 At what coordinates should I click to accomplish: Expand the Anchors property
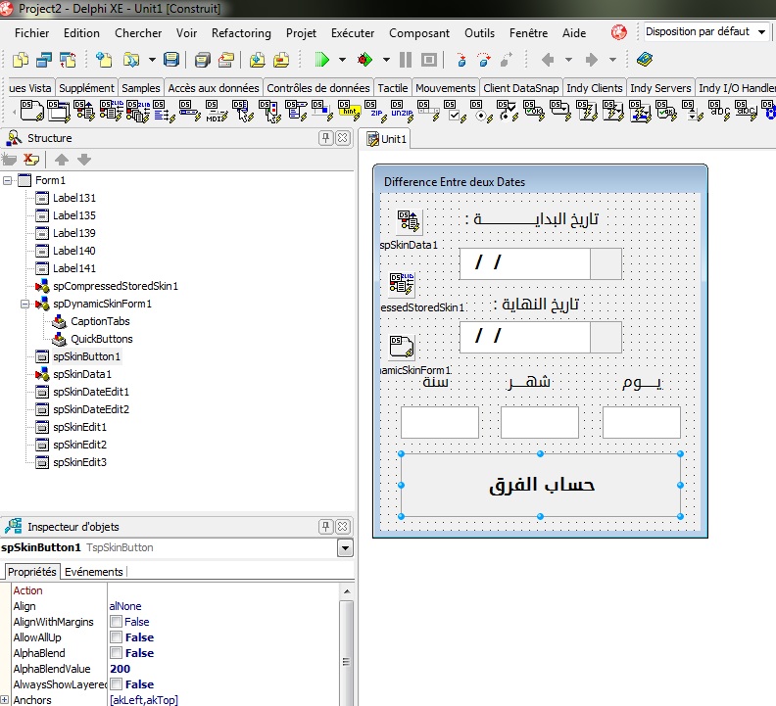[x=5, y=700]
